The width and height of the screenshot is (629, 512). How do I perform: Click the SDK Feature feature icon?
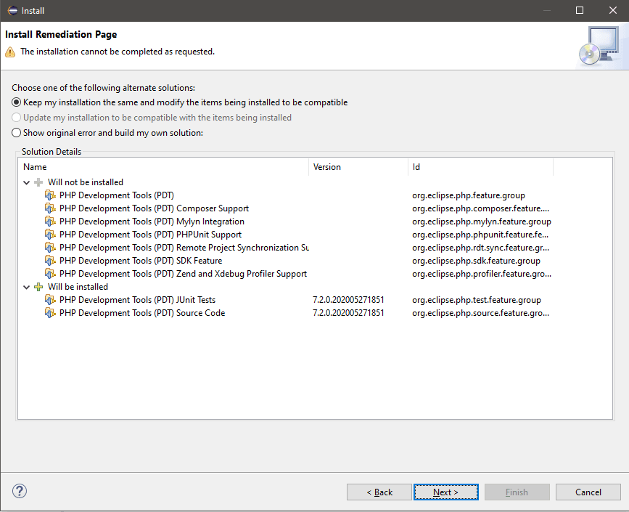point(49,260)
